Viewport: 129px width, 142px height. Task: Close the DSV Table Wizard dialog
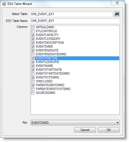pos(117,3)
